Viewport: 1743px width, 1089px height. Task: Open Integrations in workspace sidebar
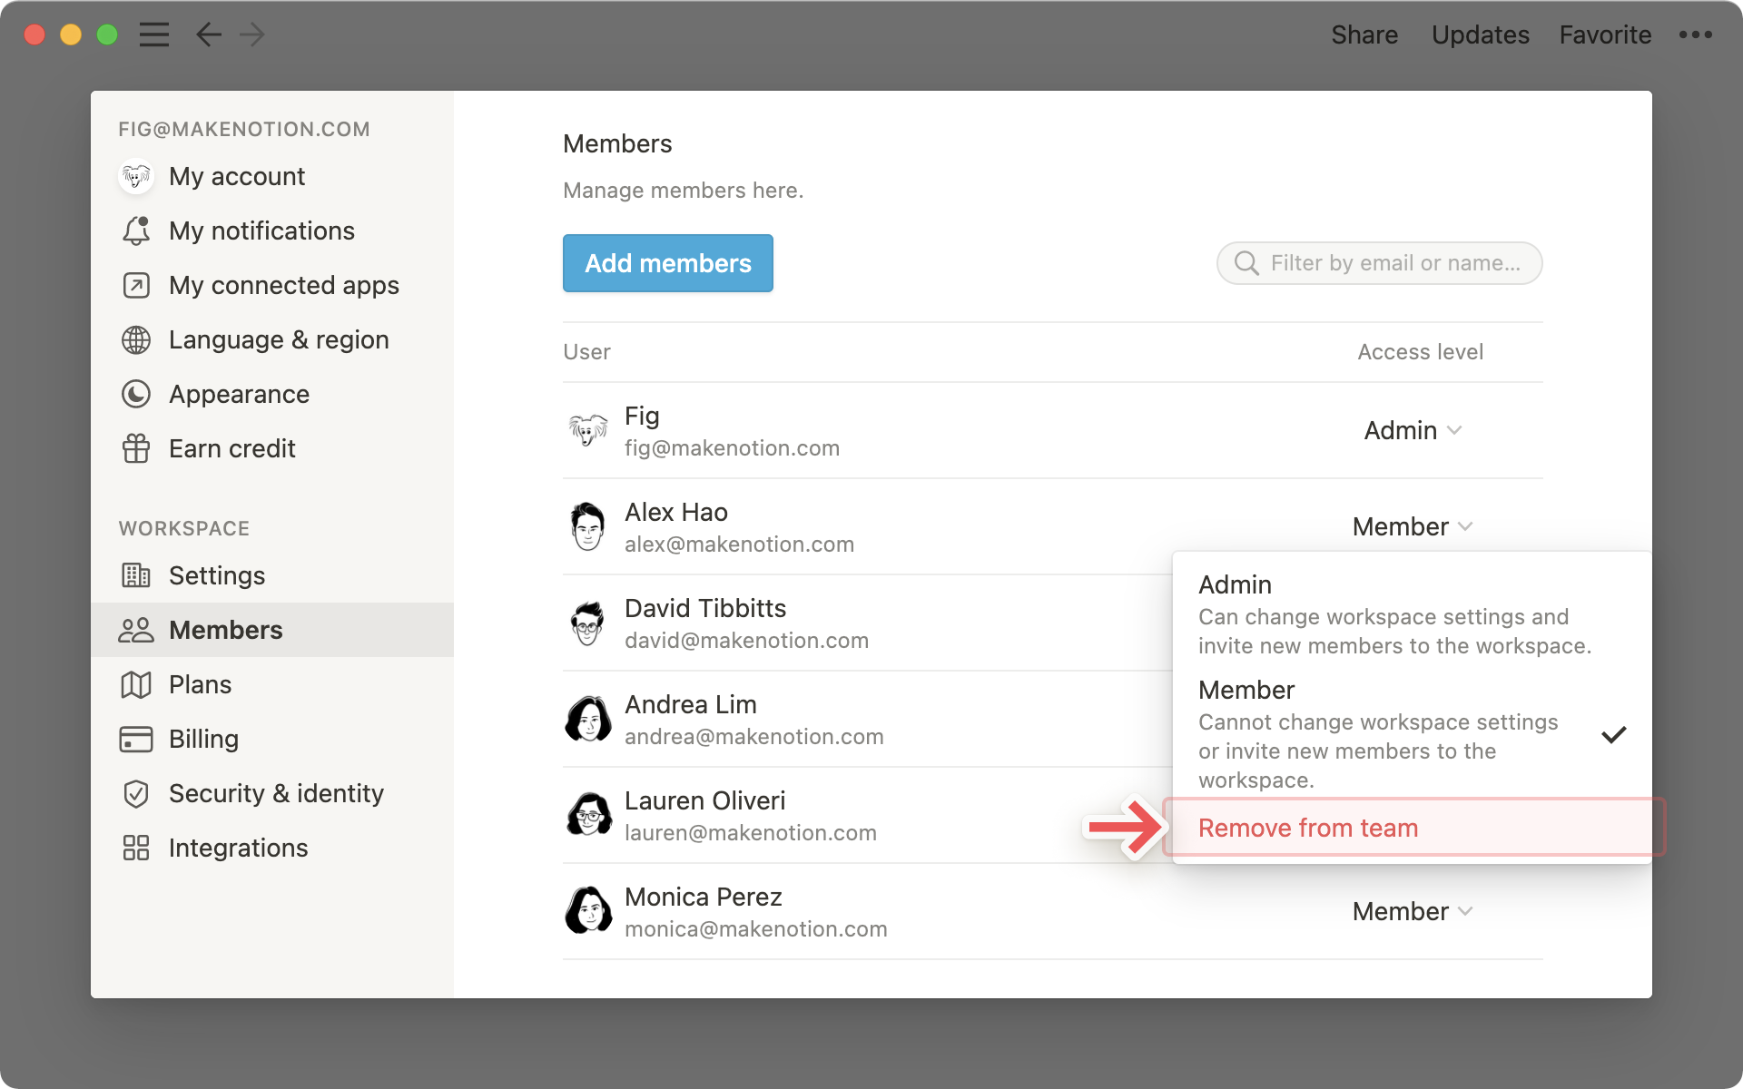click(x=238, y=848)
